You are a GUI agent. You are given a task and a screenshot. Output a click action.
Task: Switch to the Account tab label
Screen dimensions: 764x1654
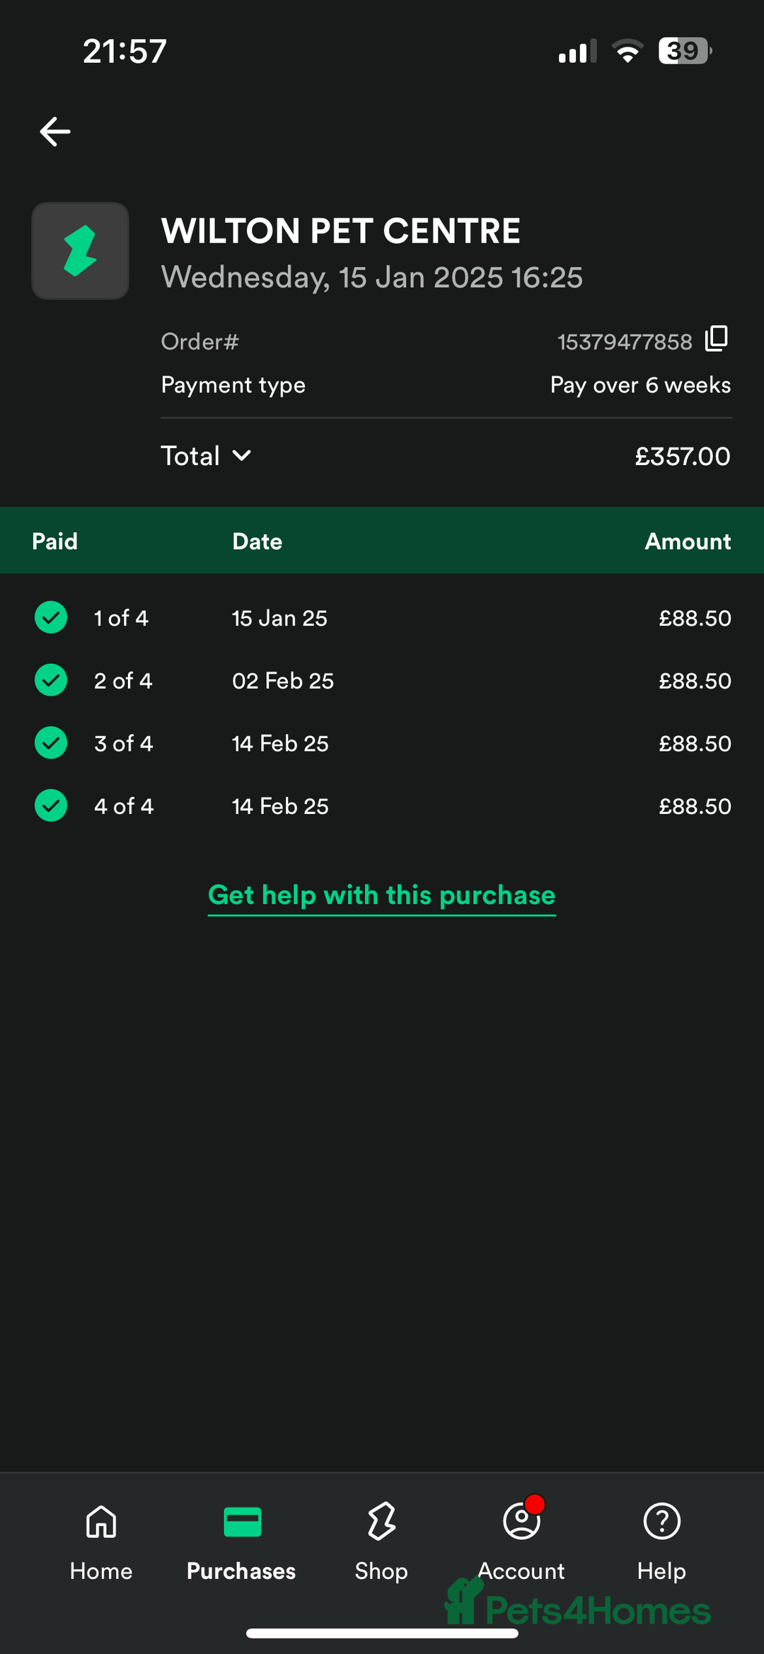[522, 1571]
